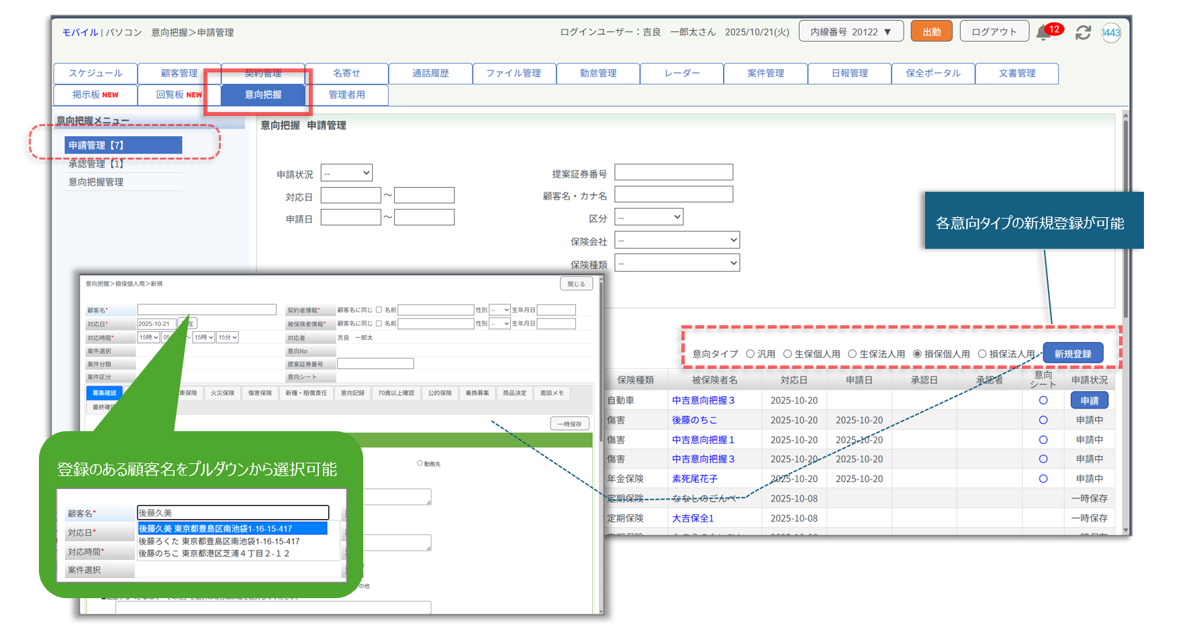Switch to the 案件管理 tab
The width and height of the screenshot is (1197, 633).
(765, 73)
